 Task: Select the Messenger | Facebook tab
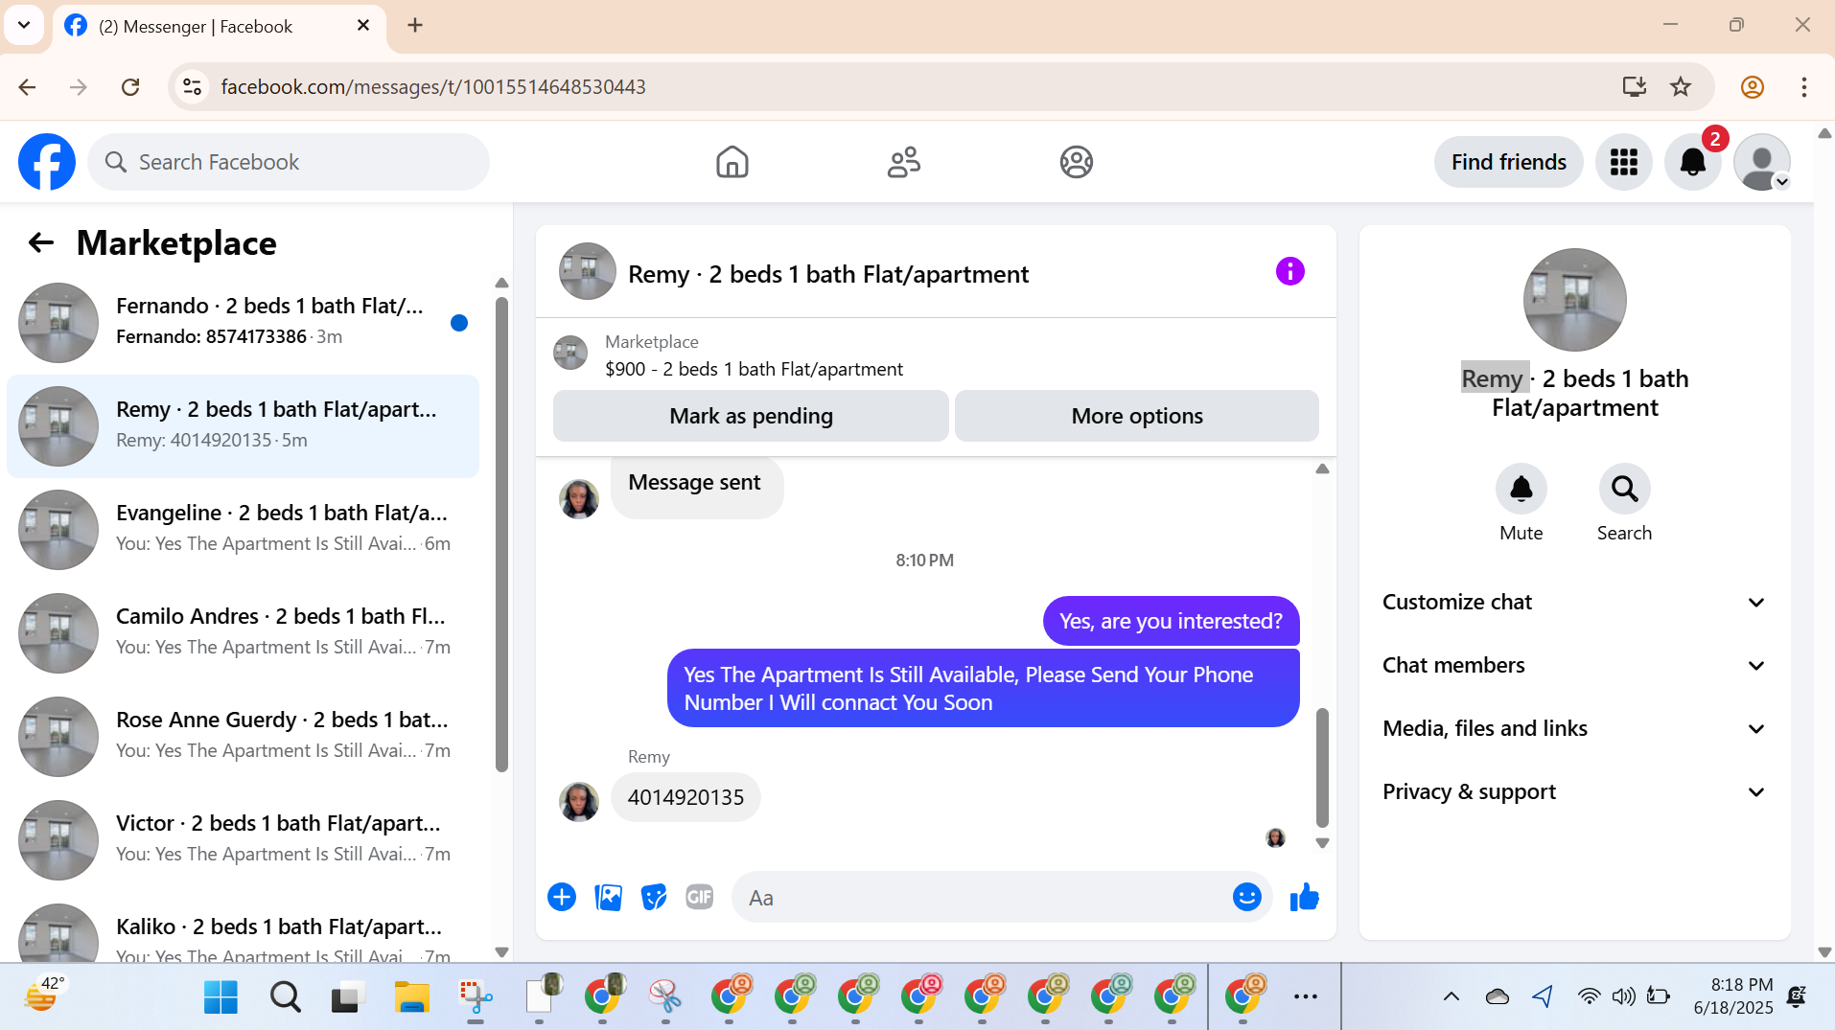pos(220,27)
